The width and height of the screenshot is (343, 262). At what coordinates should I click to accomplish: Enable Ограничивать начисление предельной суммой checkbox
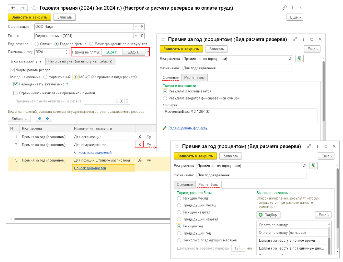point(15,93)
